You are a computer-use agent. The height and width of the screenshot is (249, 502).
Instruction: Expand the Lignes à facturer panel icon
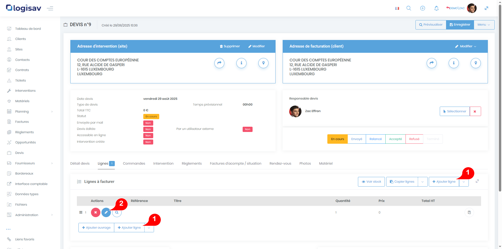pyautogui.click(x=477, y=181)
